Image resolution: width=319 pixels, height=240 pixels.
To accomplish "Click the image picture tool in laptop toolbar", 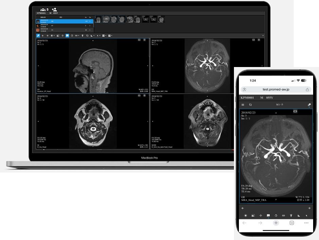I will 58,36.
